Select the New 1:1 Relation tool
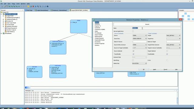Screen dimensions: 194x109 tap(16, 6)
